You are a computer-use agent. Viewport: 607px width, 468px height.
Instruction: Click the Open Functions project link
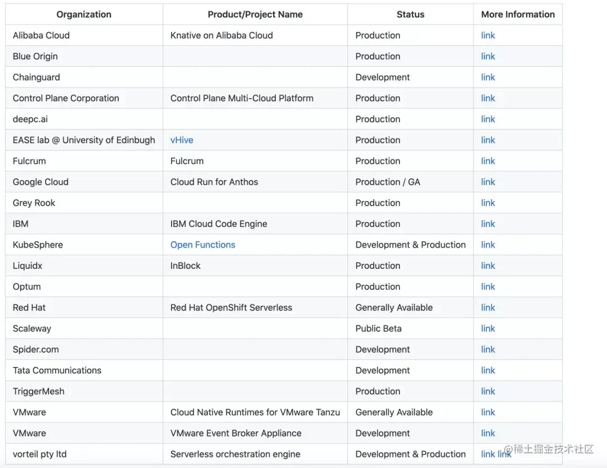[x=202, y=245]
